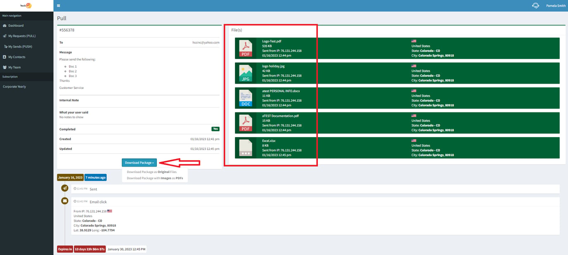Click the green Yes completed badge
568x255 pixels.
(x=215, y=129)
